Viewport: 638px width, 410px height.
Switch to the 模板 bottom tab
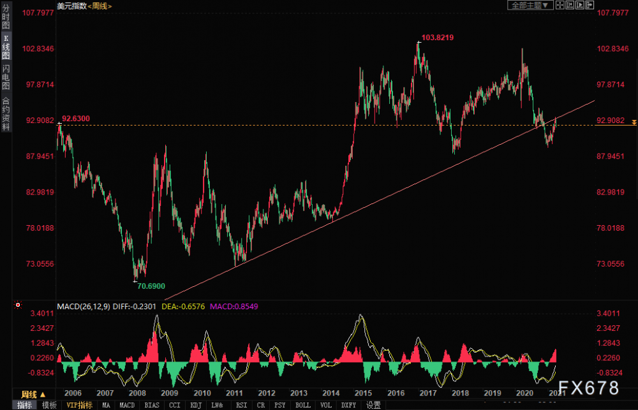[x=49, y=405]
